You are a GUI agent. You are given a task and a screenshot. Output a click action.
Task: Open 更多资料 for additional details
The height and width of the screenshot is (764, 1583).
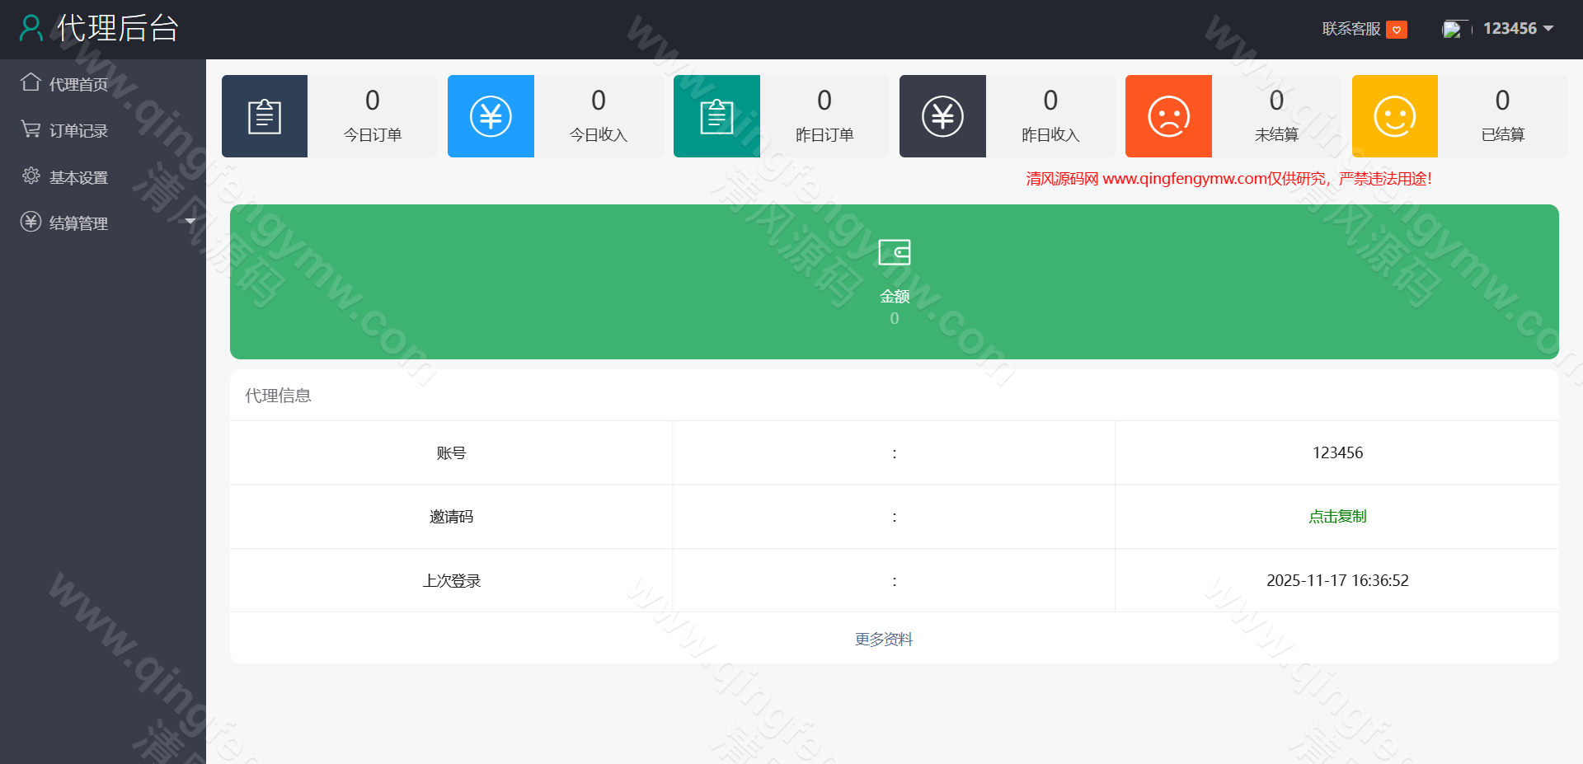pos(884,639)
